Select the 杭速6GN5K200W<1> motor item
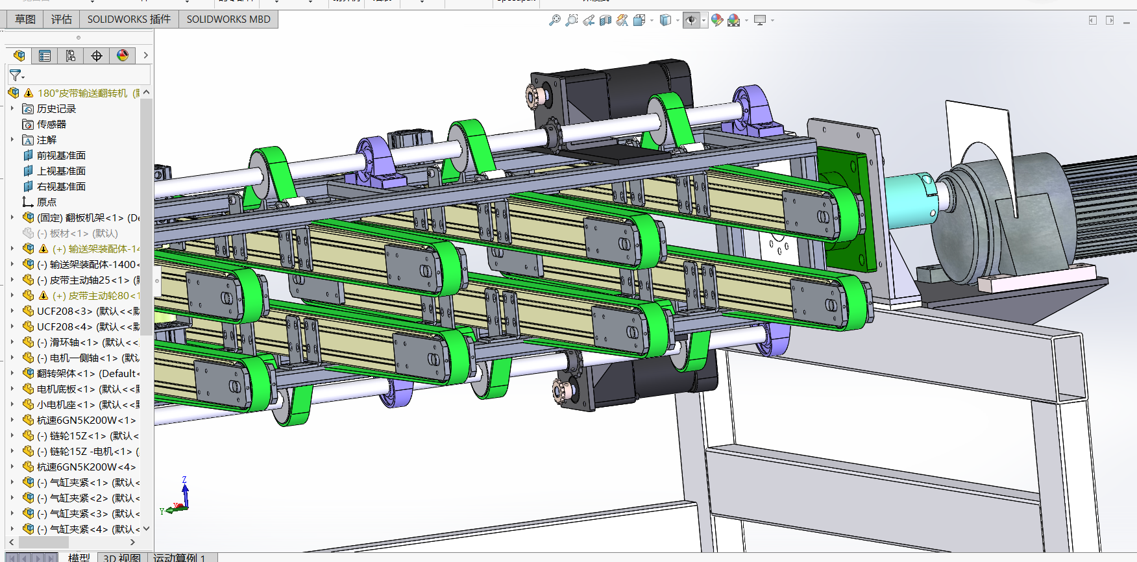 pos(86,421)
